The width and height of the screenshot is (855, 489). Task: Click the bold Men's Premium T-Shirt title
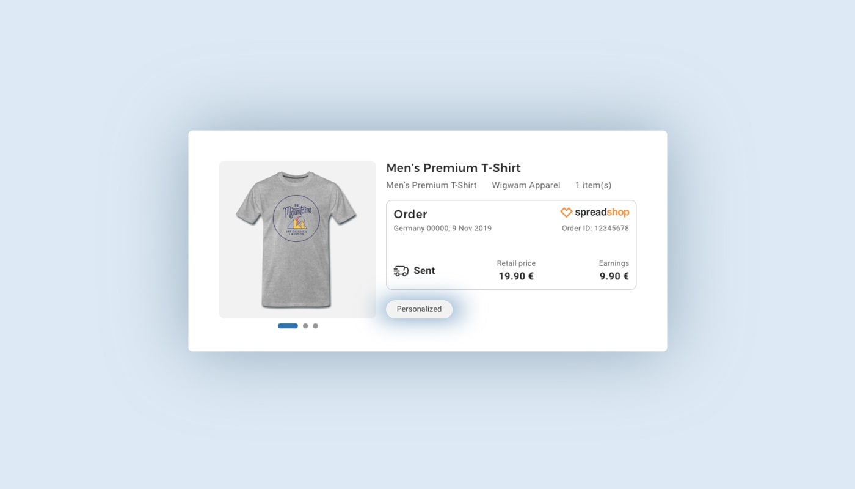tap(453, 168)
